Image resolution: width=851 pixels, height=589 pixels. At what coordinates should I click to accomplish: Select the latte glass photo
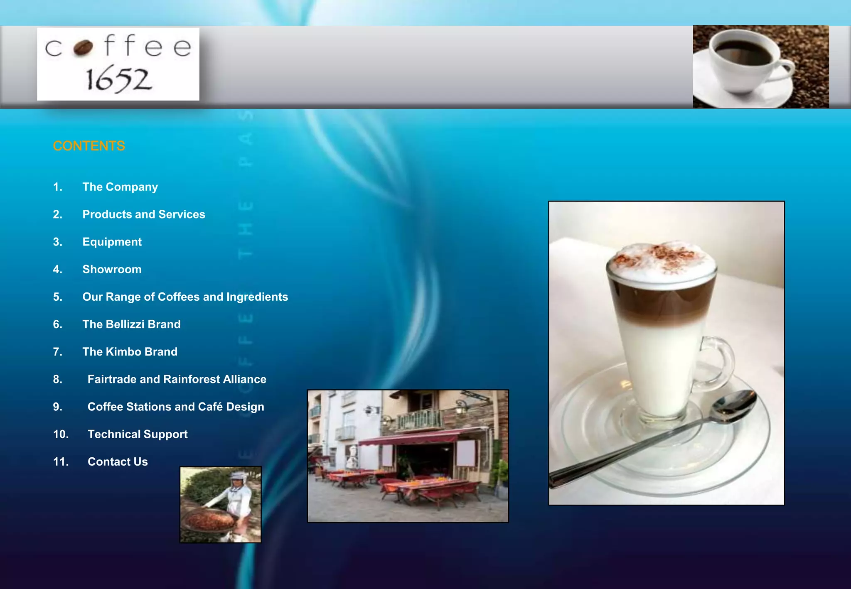[x=666, y=353]
